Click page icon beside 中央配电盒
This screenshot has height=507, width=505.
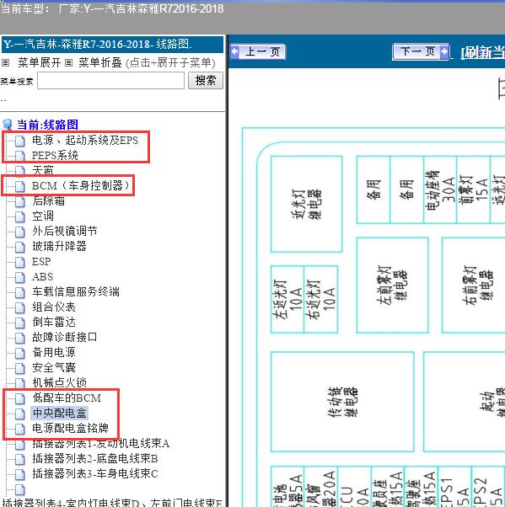pyautogui.click(x=19, y=414)
